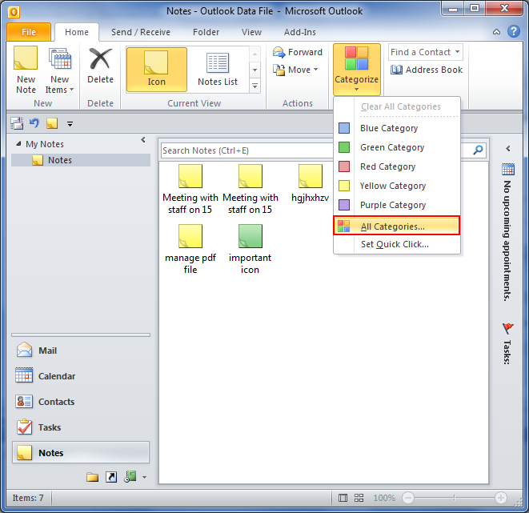Click the Search Notes field

247,150
